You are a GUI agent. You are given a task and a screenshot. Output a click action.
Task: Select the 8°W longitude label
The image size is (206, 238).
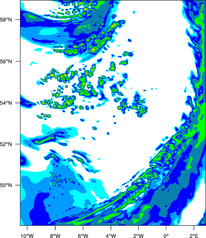coord(55,235)
